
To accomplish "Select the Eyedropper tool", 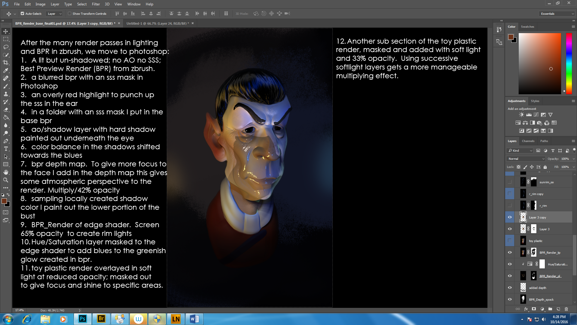I will [6, 70].
